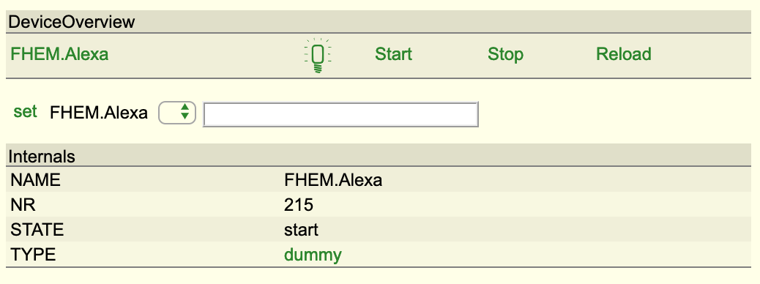Click the 215 value in NR row

click(x=299, y=206)
